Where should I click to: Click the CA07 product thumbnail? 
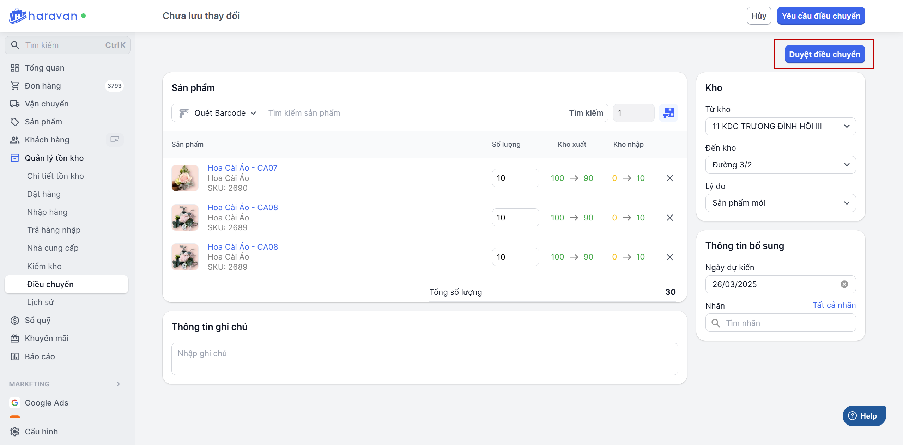(185, 178)
